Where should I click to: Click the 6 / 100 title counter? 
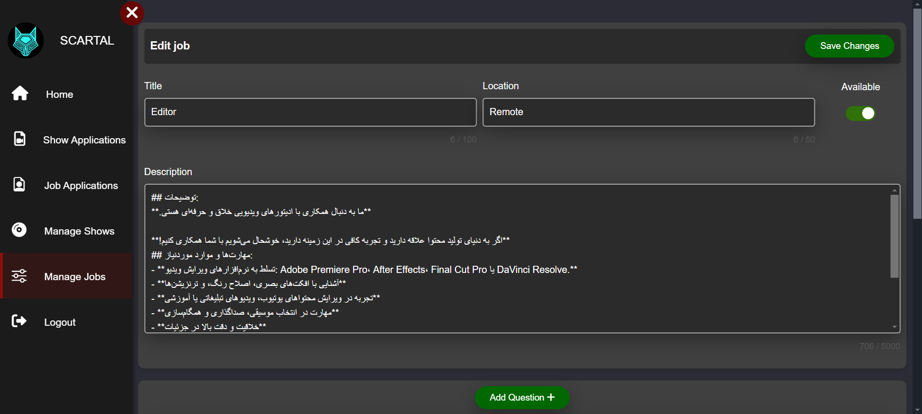click(x=463, y=140)
